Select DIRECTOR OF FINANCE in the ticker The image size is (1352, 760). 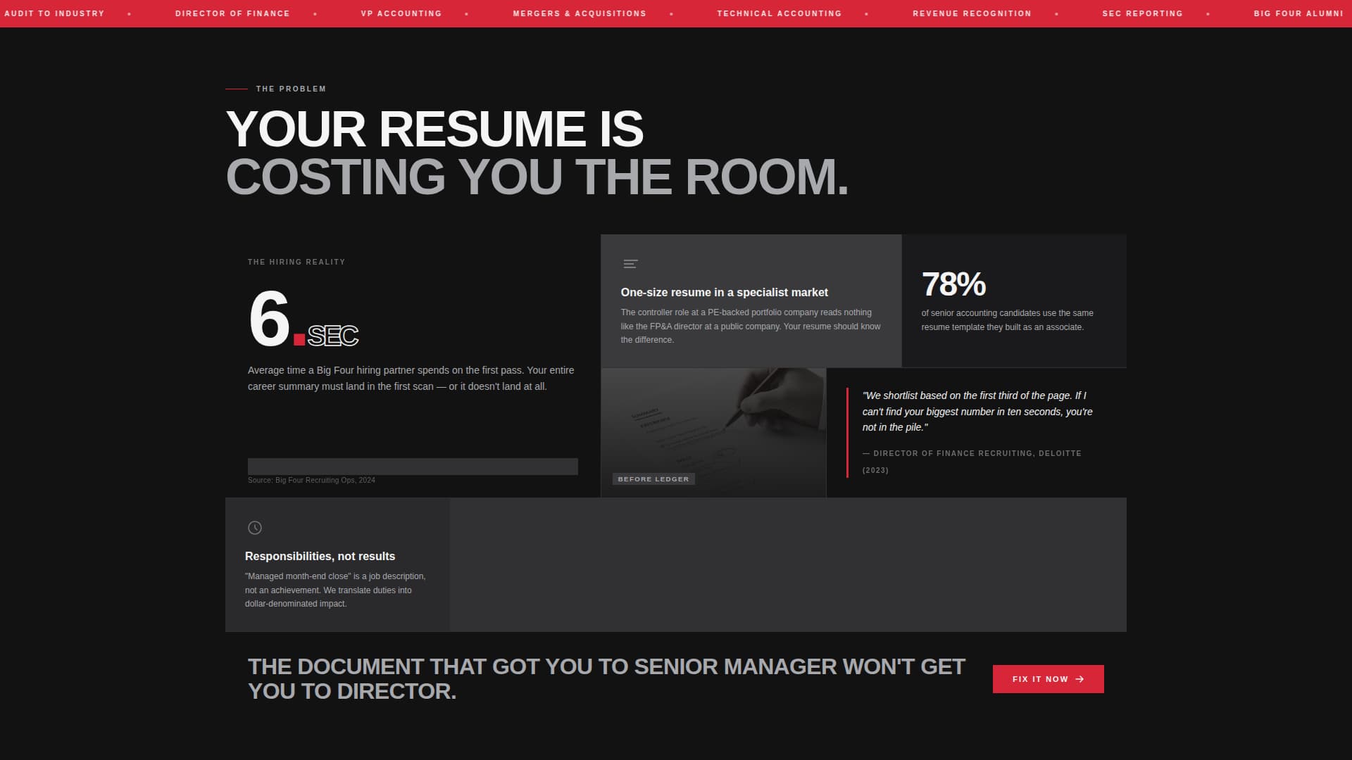click(x=232, y=13)
